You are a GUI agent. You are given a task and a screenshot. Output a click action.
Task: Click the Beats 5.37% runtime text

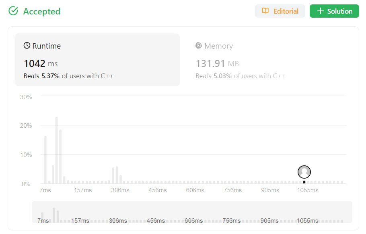coord(68,76)
